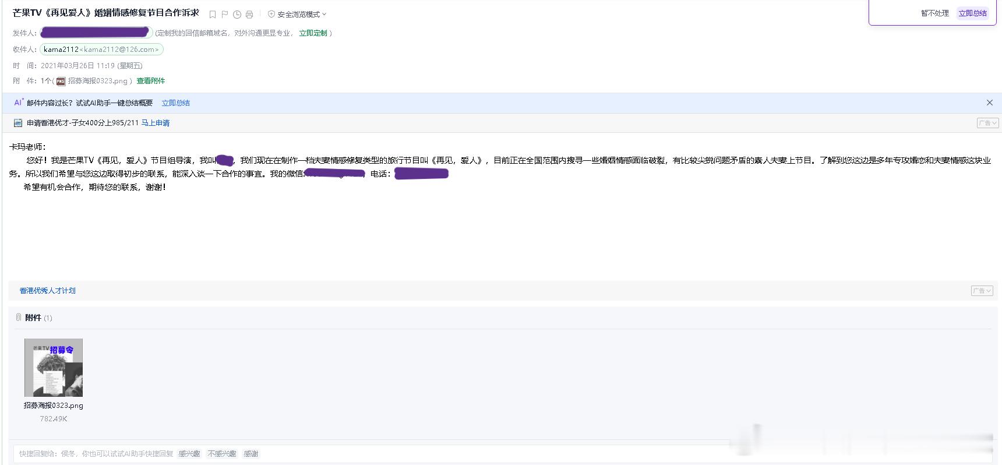Select the kama2112 recipient chip
The width and height of the screenshot is (1002, 465).
[101, 50]
